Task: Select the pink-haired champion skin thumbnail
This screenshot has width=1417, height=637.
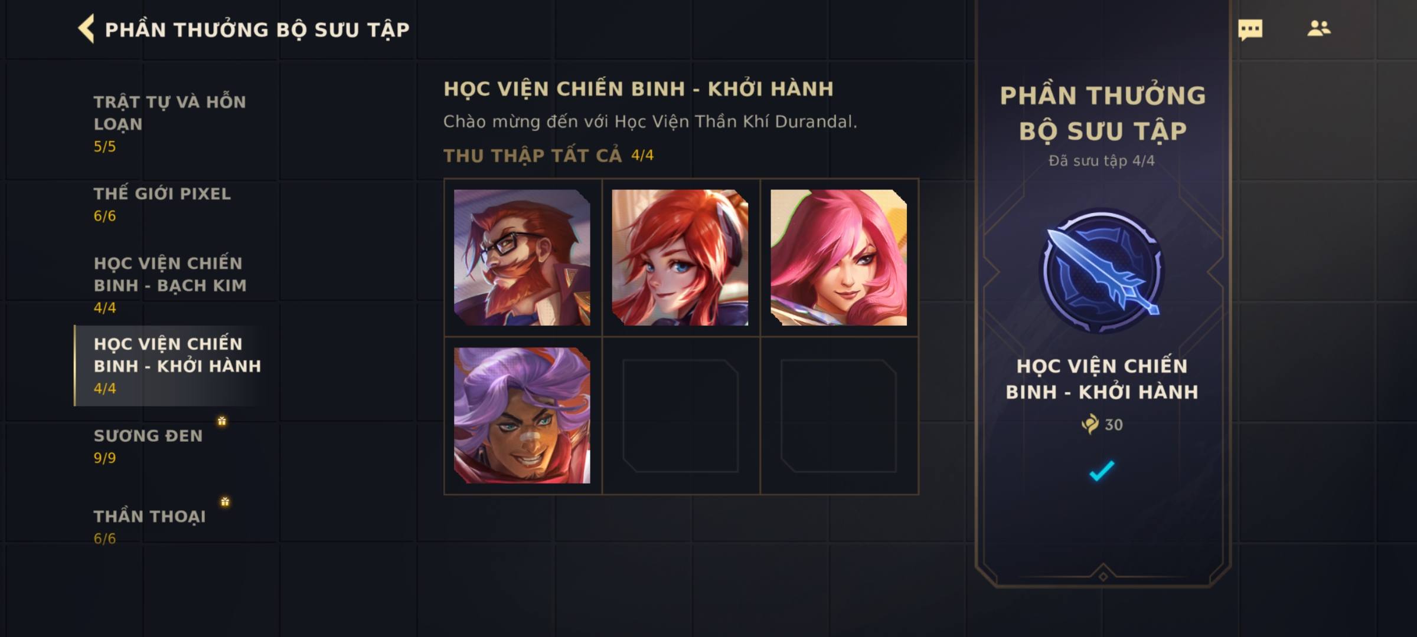Action: tap(838, 257)
